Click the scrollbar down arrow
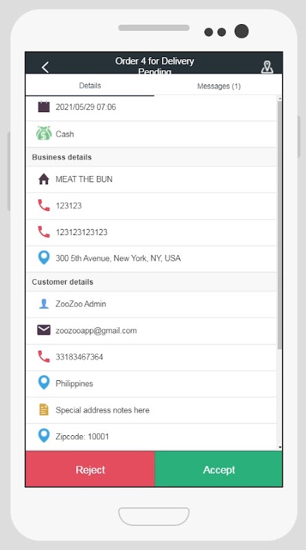The width and height of the screenshot is (306, 550). click(x=280, y=448)
